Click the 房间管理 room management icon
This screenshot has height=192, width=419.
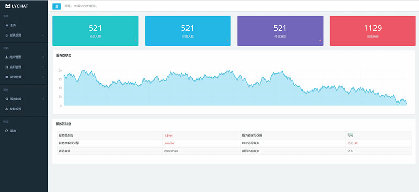[7, 67]
